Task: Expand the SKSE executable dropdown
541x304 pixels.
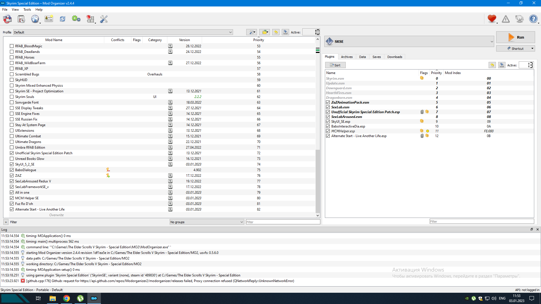Action: click(409, 41)
